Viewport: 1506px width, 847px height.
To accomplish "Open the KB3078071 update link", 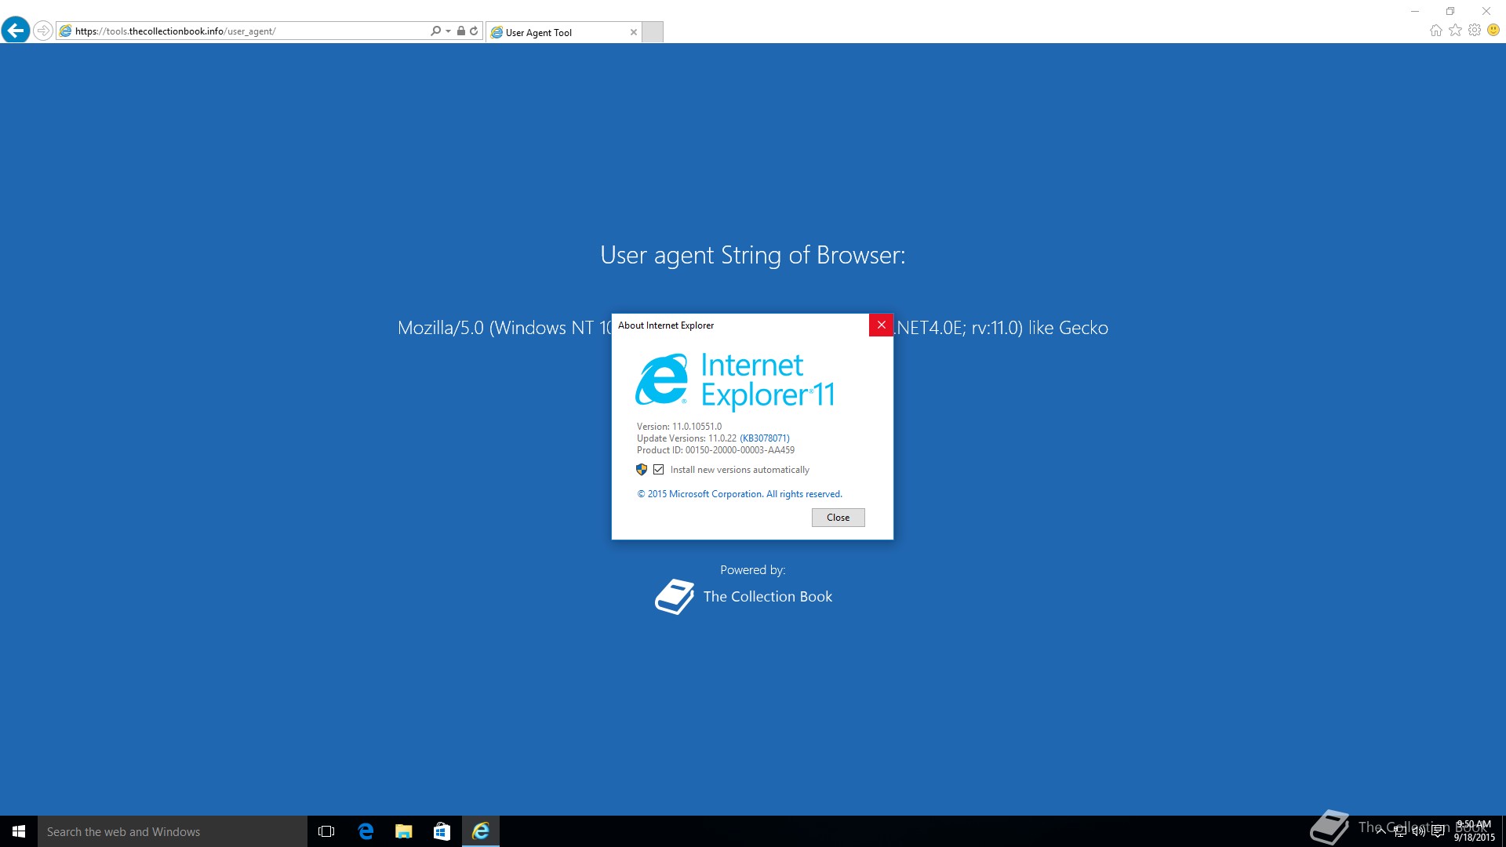I will click(765, 438).
